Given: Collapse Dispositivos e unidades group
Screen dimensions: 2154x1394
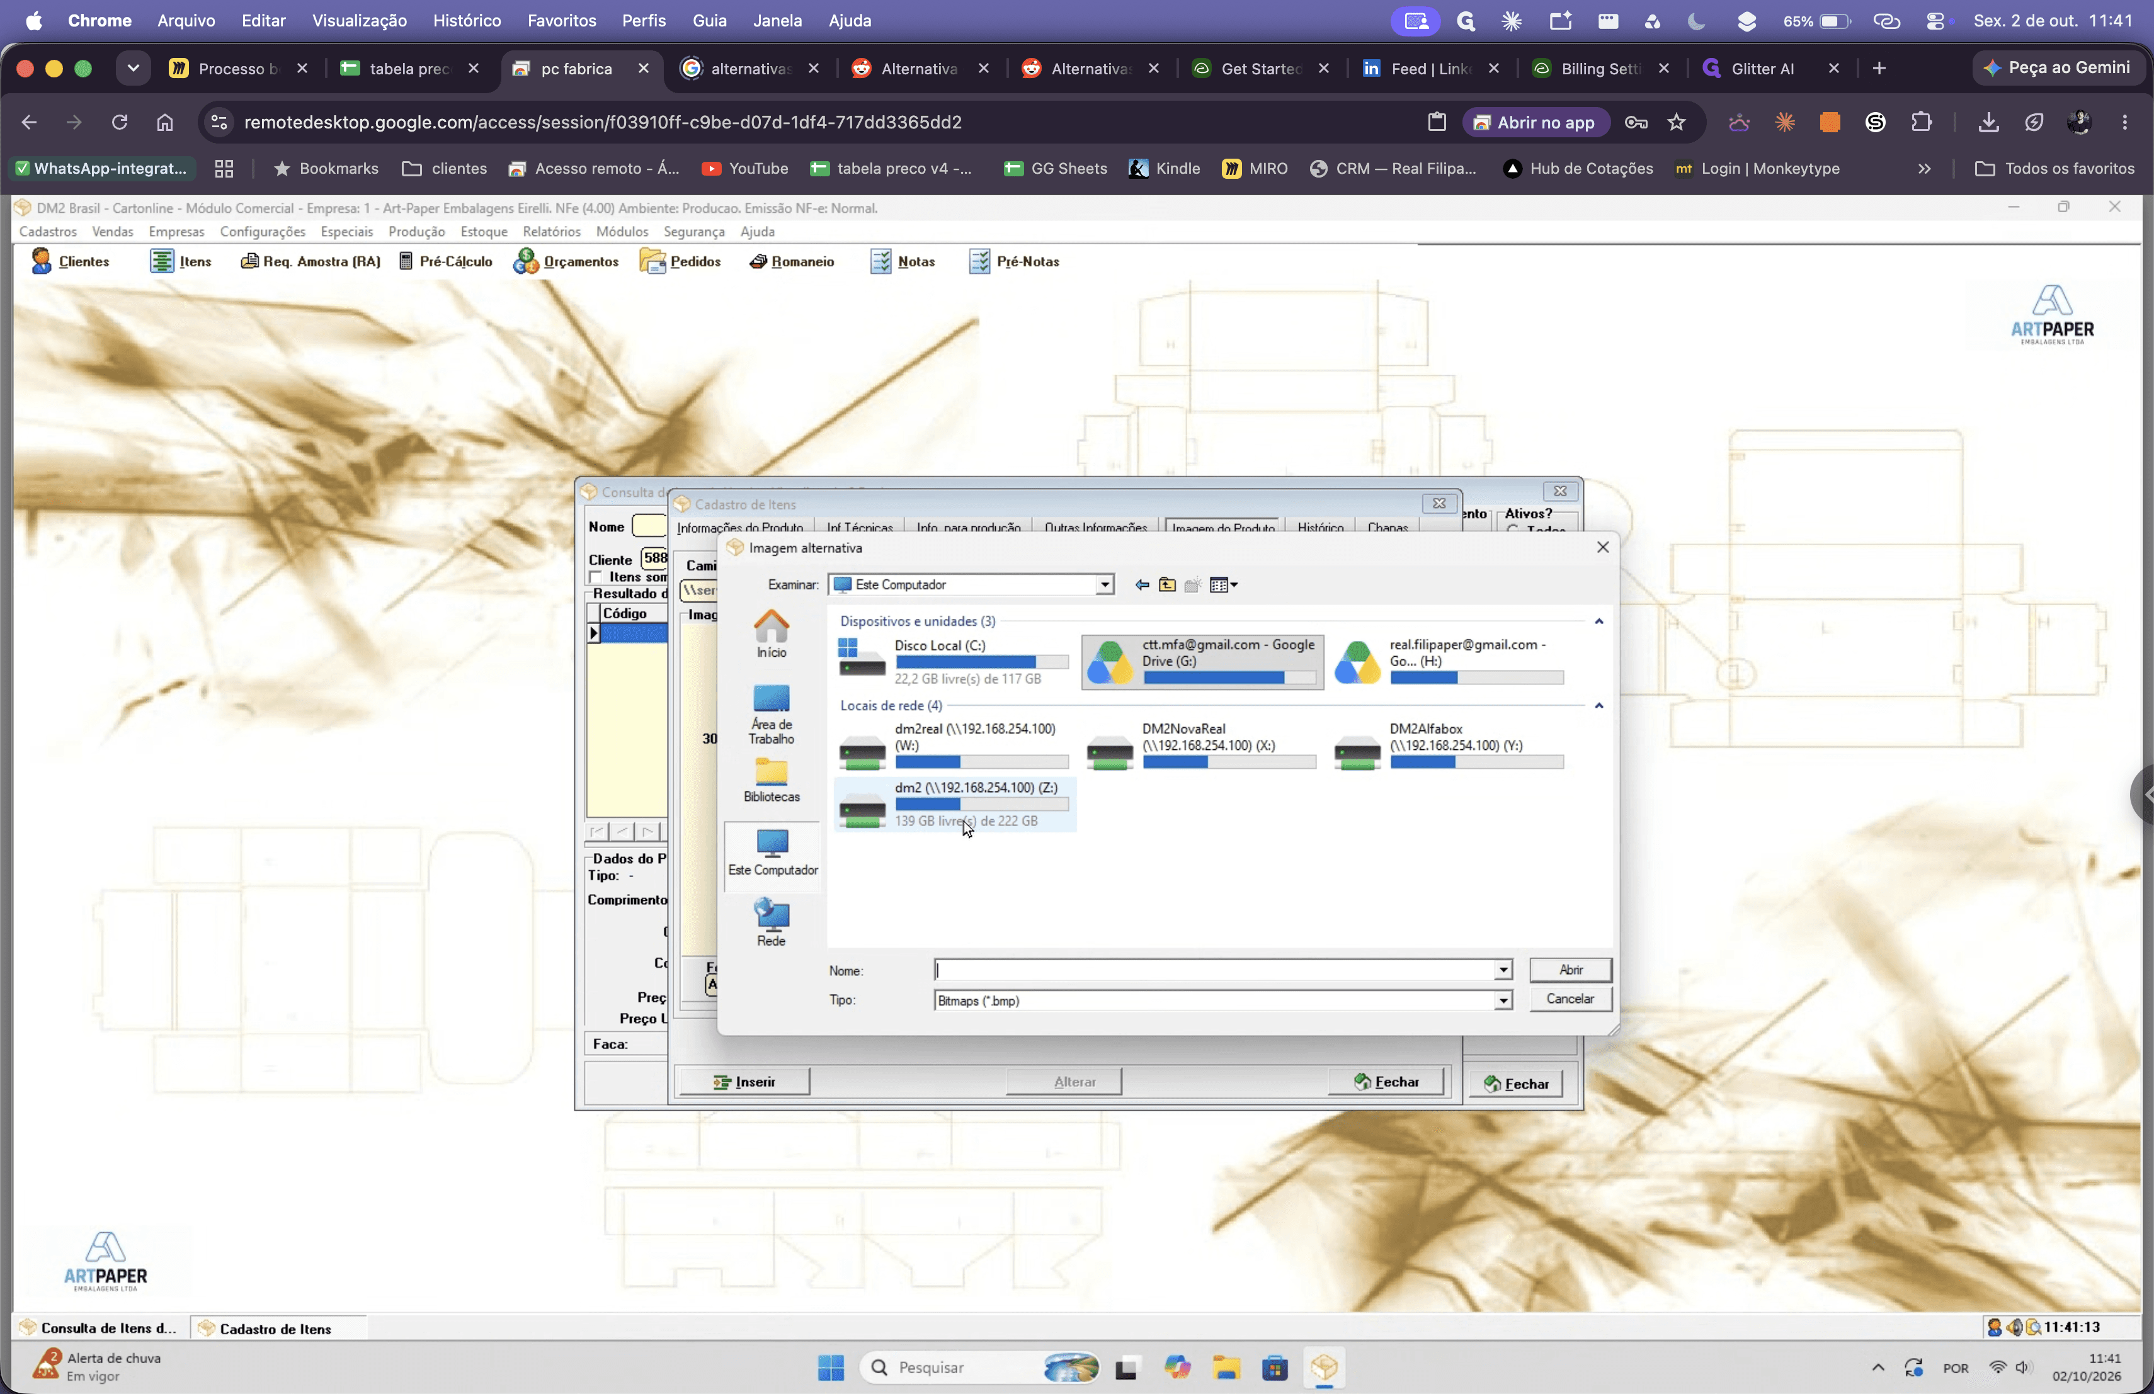Looking at the screenshot, I should click(x=1598, y=621).
